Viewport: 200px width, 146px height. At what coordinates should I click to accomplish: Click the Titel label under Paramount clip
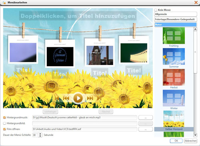pyautogui.click(x=60, y=74)
